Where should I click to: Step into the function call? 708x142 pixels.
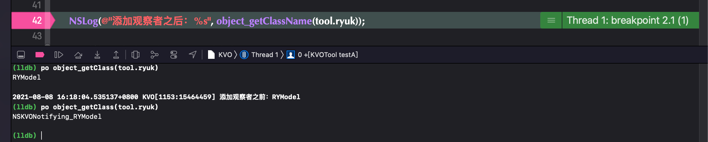pyautogui.click(x=97, y=55)
